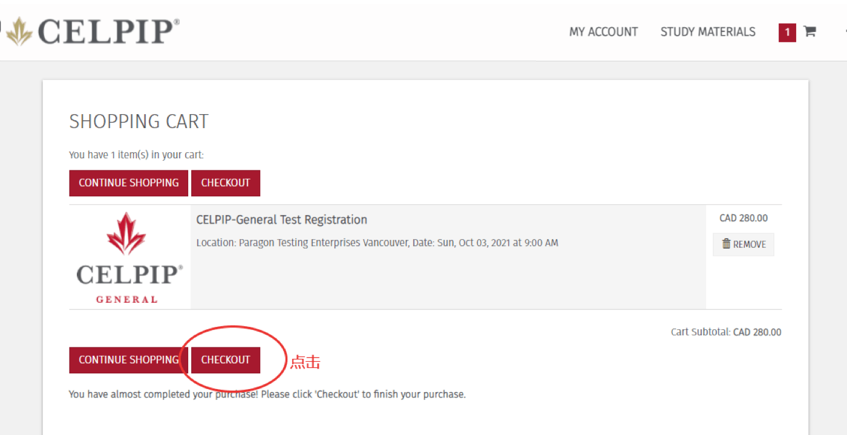The width and height of the screenshot is (847, 435).
Task: Click the Cart Subtotal amount
Action: coord(757,332)
